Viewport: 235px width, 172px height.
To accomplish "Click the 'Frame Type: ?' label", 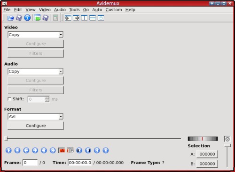I will tap(148, 163).
